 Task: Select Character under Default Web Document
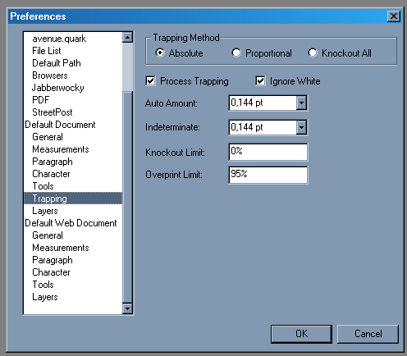[73, 272]
